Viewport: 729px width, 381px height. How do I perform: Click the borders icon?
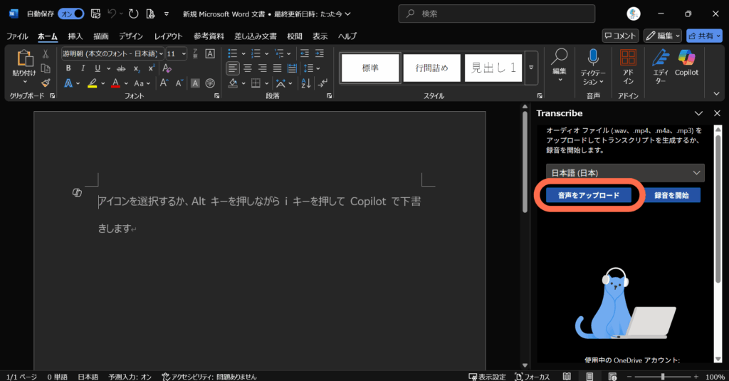pos(256,83)
